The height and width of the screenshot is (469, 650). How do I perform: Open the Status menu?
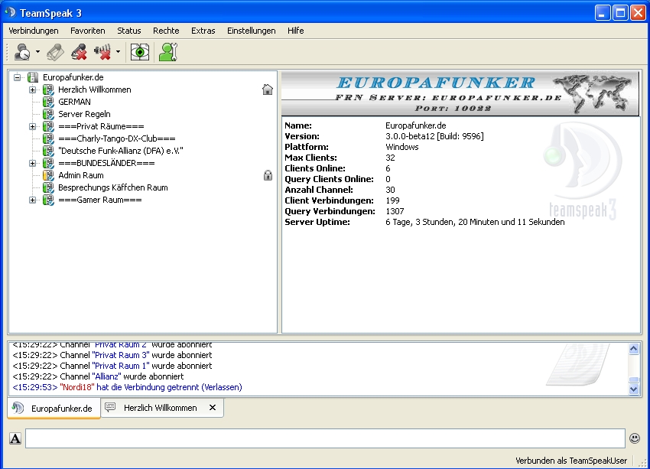pos(129,31)
